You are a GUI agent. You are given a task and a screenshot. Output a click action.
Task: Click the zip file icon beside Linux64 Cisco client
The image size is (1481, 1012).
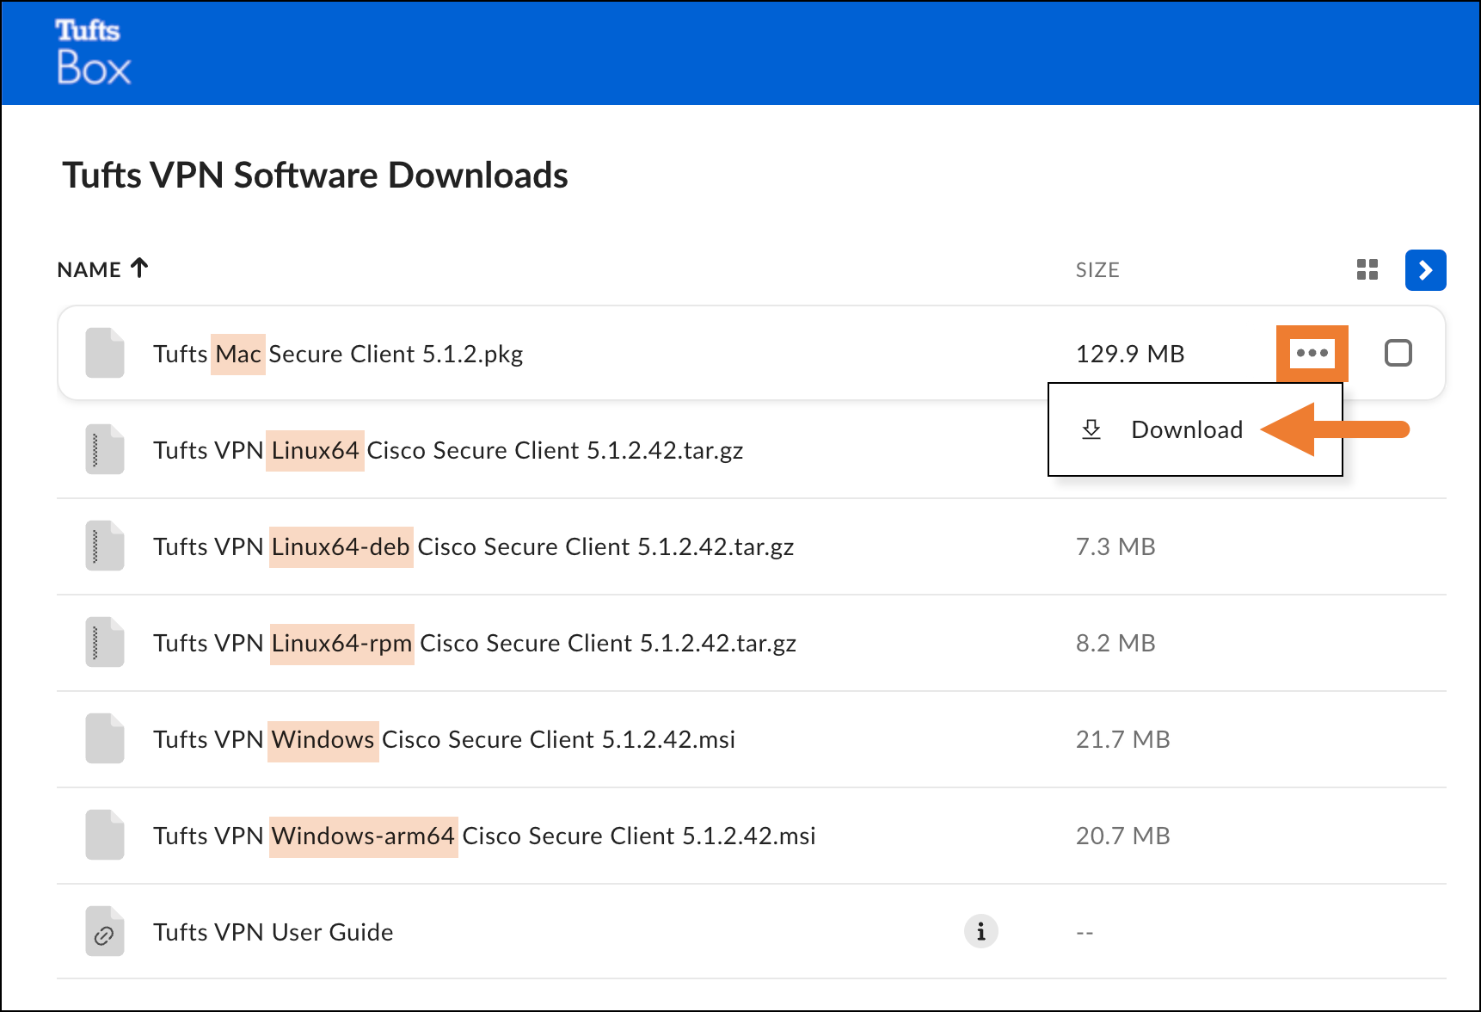point(103,450)
